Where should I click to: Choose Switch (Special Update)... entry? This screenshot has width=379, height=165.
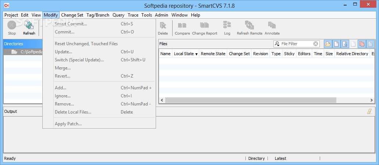click(99, 60)
